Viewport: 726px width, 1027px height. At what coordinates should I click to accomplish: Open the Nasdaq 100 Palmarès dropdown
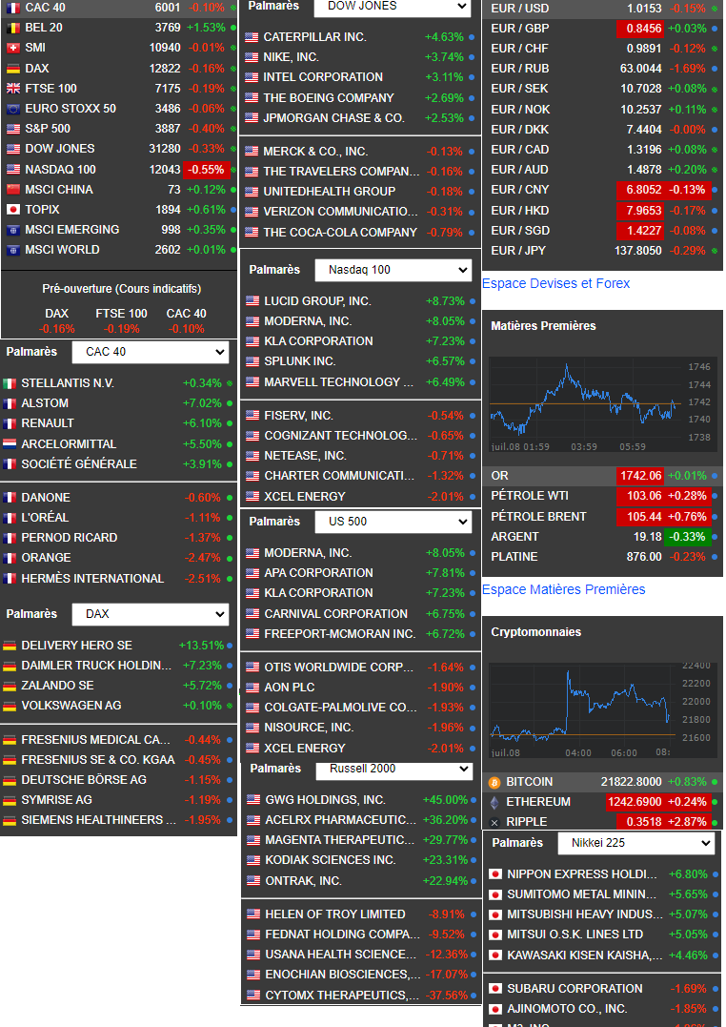coord(393,270)
